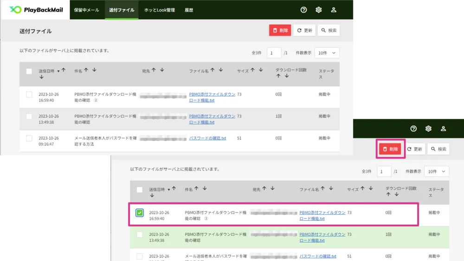Sort 件名 ascending in the upper table
This screenshot has height=261, width=464.
[x=87, y=70]
